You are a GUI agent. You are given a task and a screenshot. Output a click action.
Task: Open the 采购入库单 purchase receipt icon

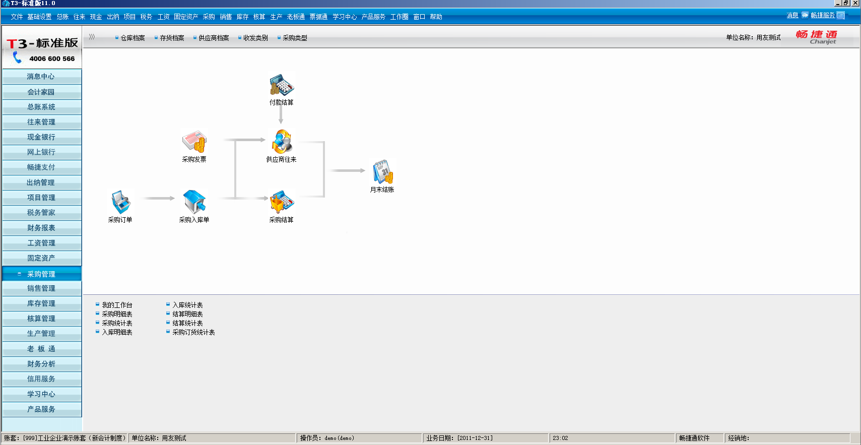tap(194, 202)
